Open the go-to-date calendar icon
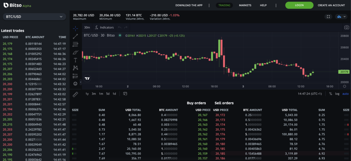Viewport: 351px width, 161px height. [x=125, y=94]
